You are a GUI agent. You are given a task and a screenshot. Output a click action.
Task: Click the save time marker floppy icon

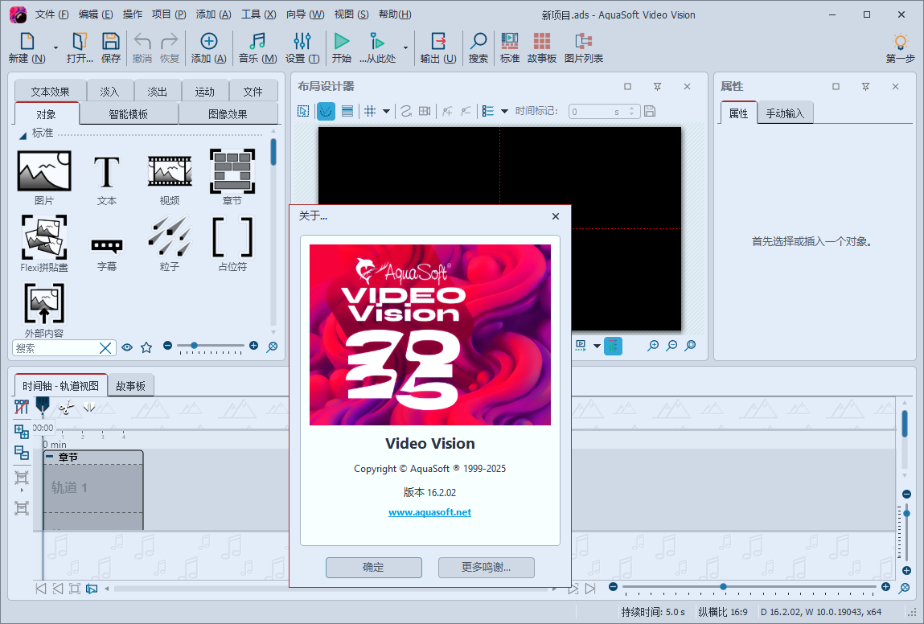pos(650,111)
